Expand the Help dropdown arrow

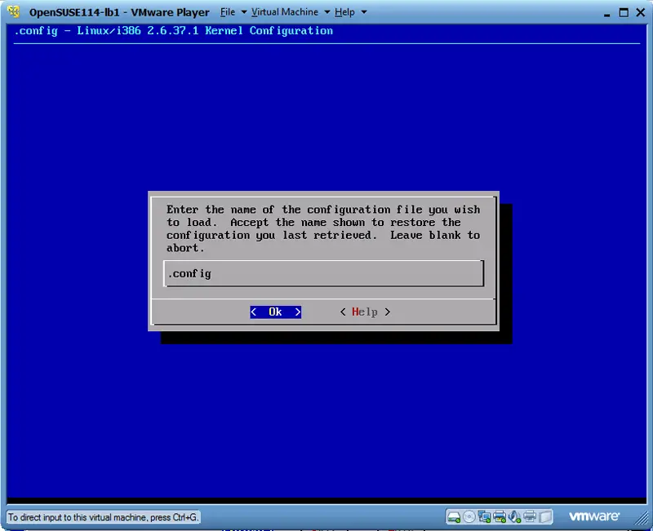coord(363,12)
